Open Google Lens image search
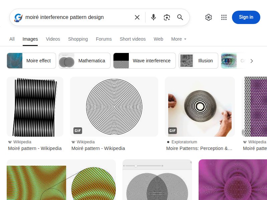The height and width of the screenshot is (200, 267). pyautogui.click(x=167, y=17)
